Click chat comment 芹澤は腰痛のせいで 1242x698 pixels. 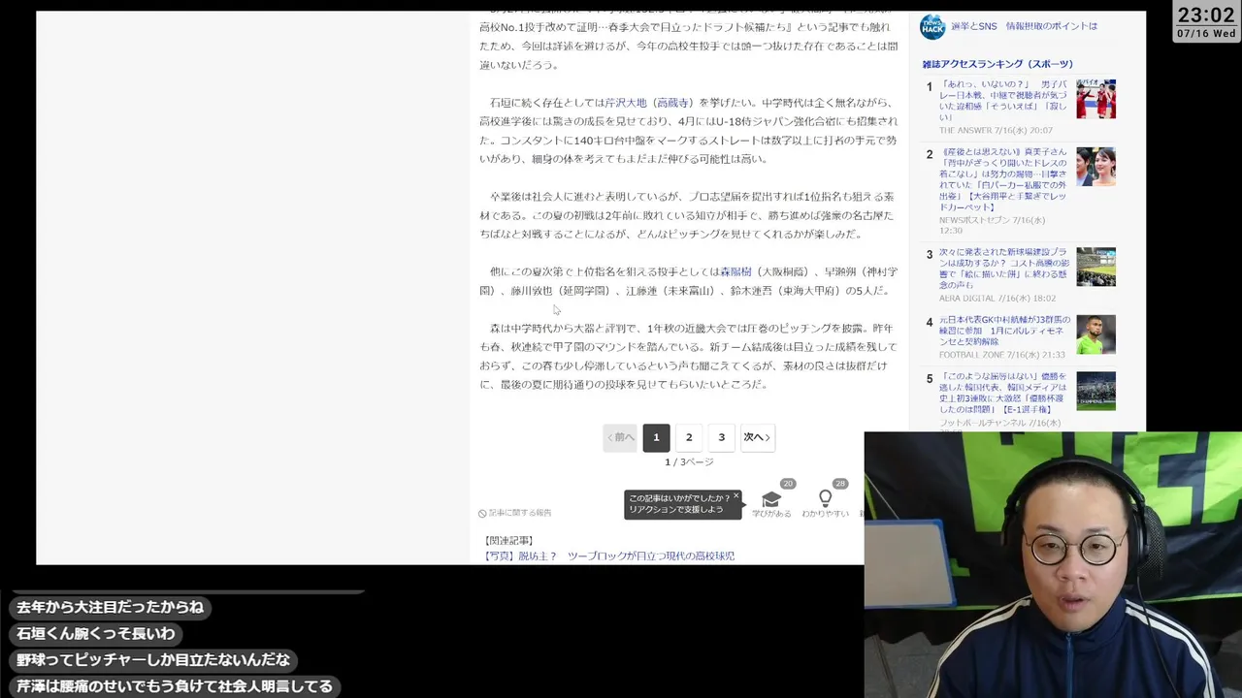(x=175, y=686)
